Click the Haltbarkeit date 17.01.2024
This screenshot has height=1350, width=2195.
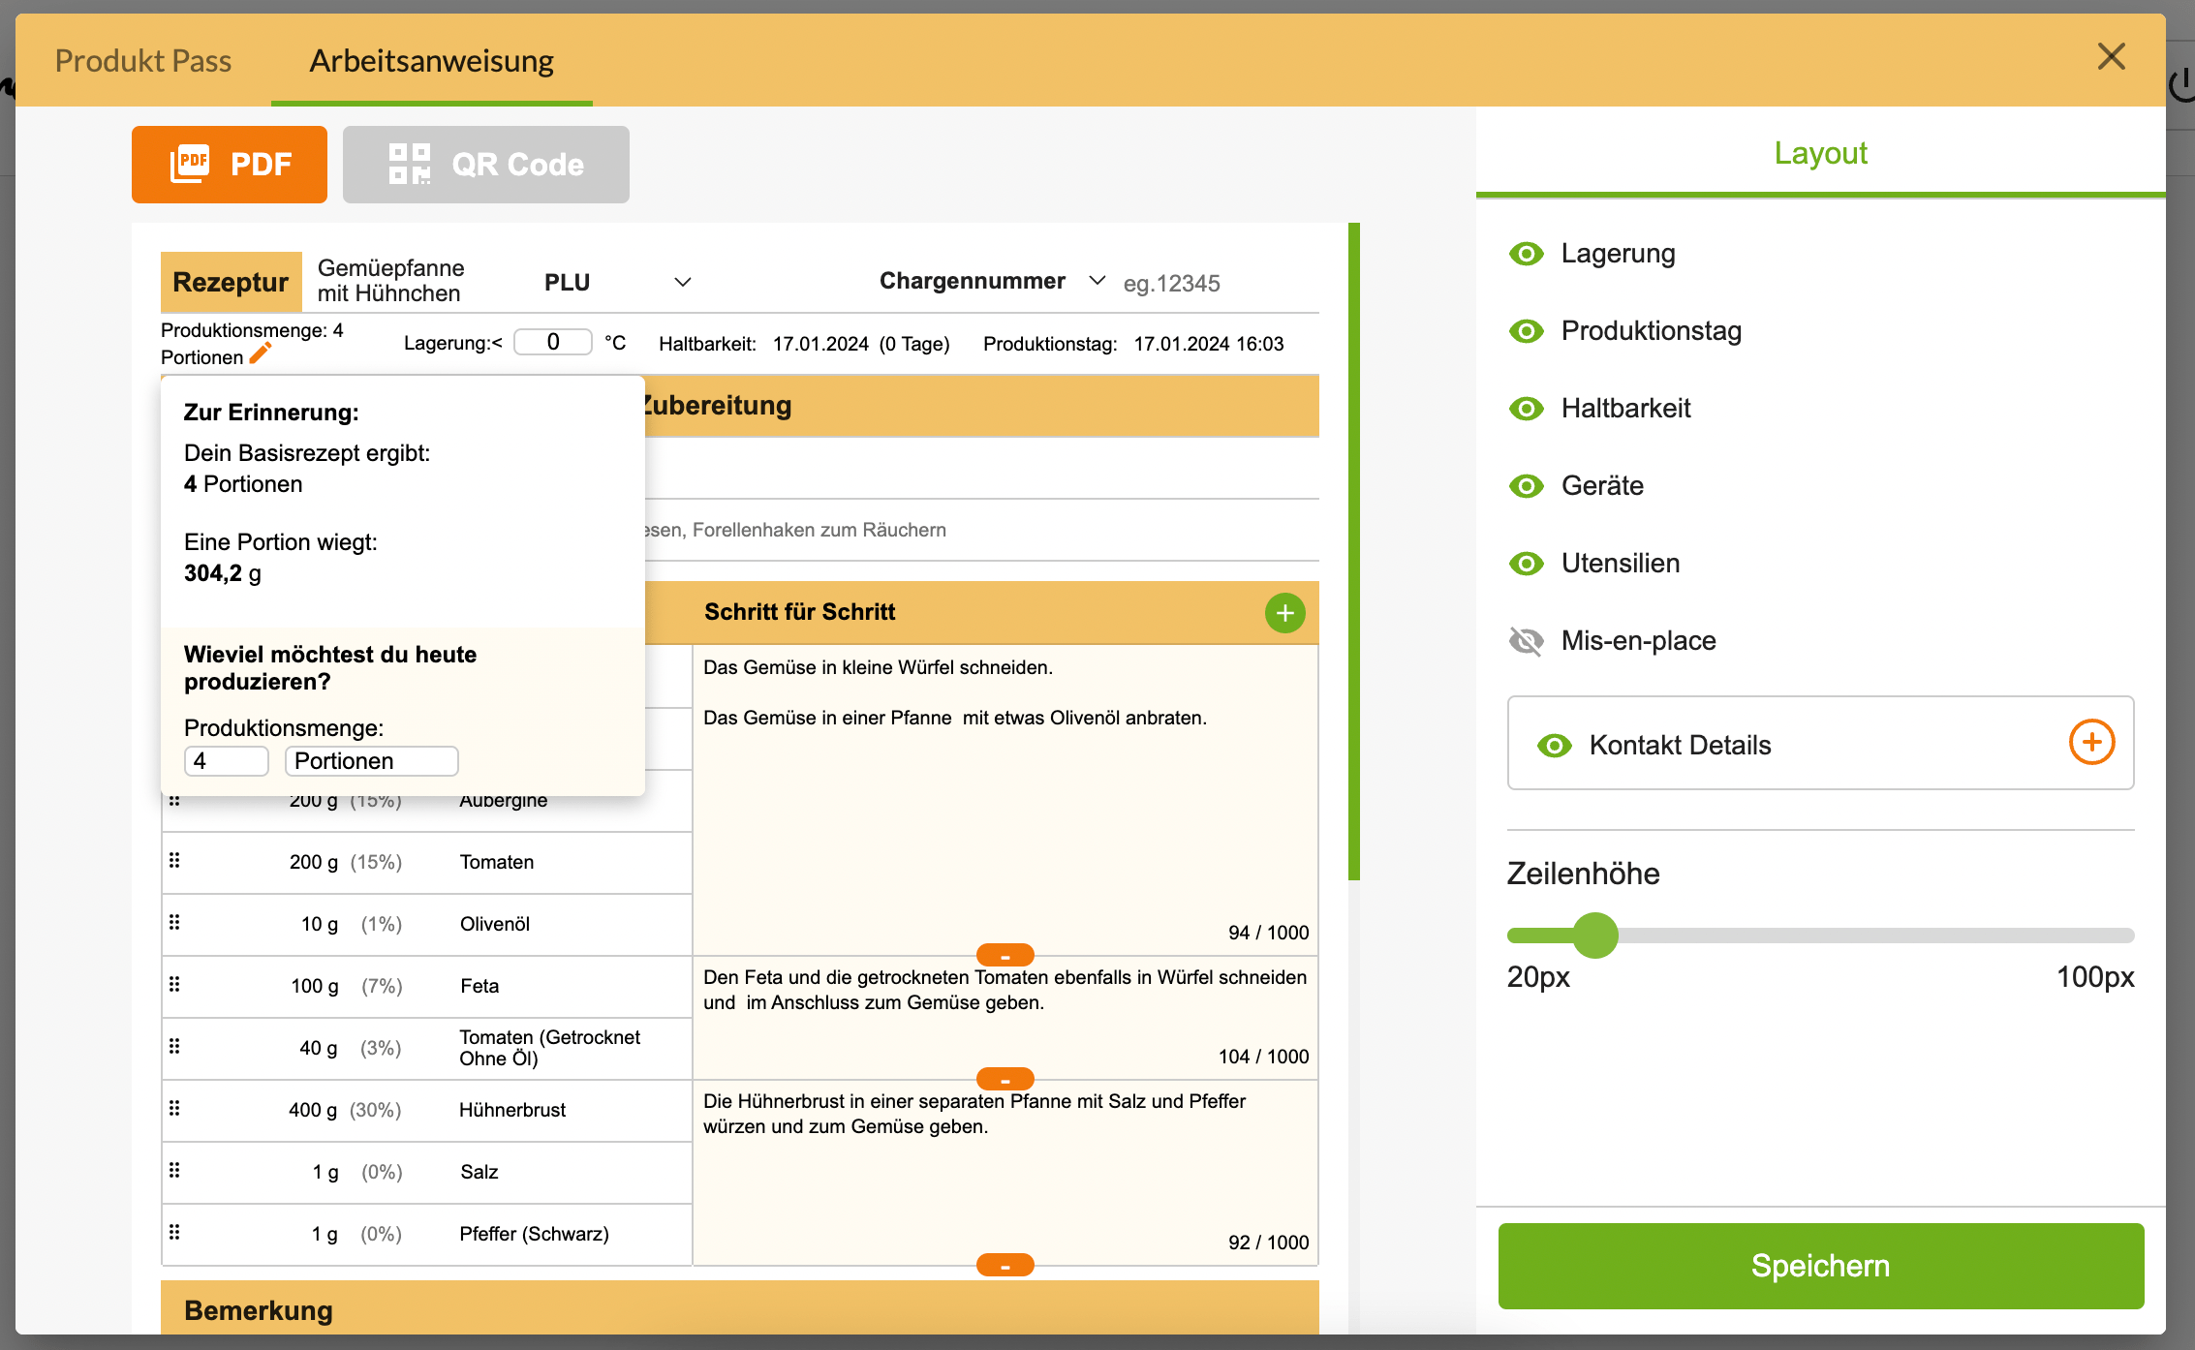pos(820,344)
